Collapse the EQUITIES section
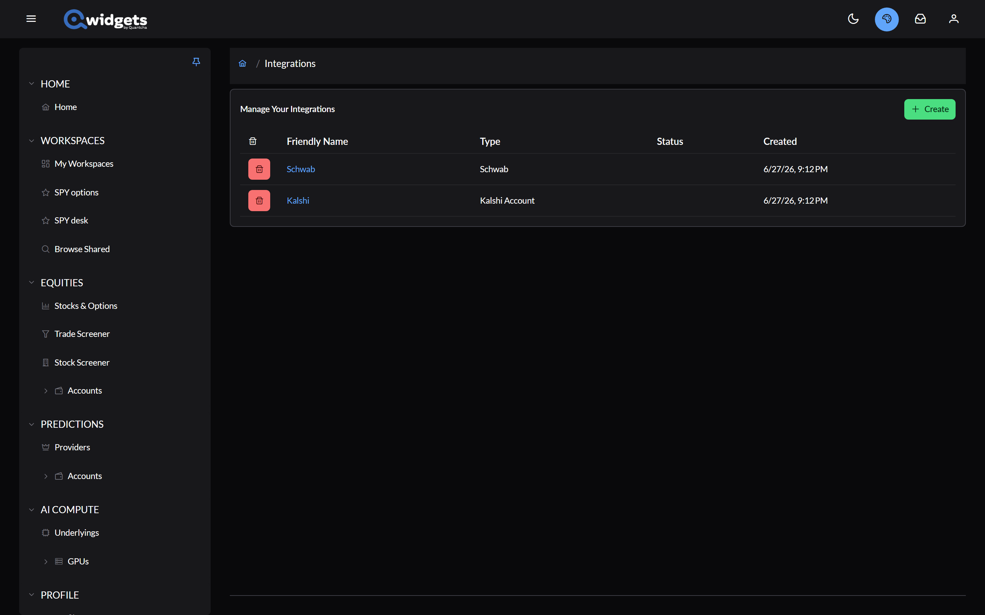Viewport: 985px width, 615px height. (x=31, y=283)
